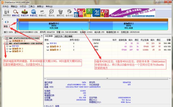Click the 起始柱面 column header
This screenshot has height=107, width=173.
(x=123, y=40)
